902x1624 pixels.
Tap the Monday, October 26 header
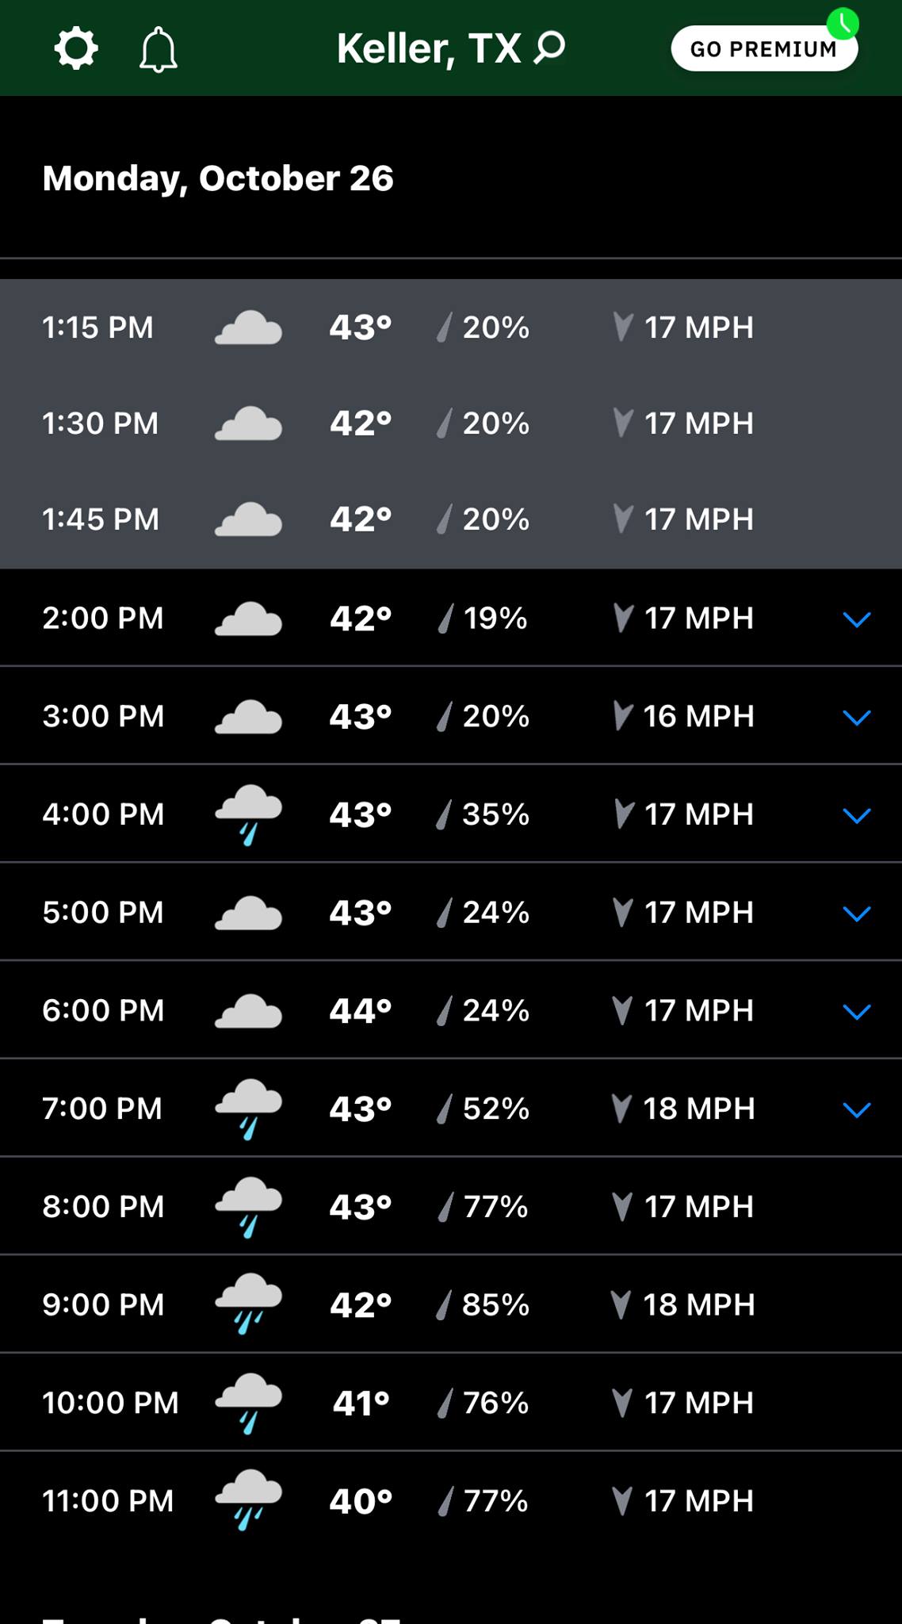pos(218,178)
